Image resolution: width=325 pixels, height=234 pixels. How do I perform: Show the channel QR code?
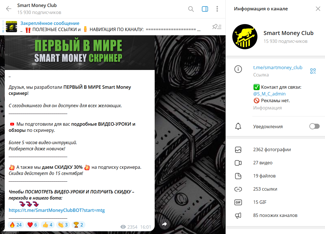313,71
